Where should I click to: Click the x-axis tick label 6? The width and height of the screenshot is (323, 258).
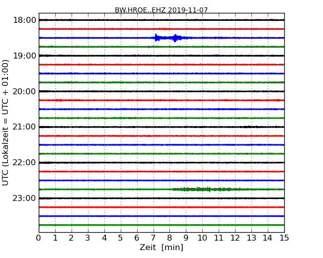137,238
